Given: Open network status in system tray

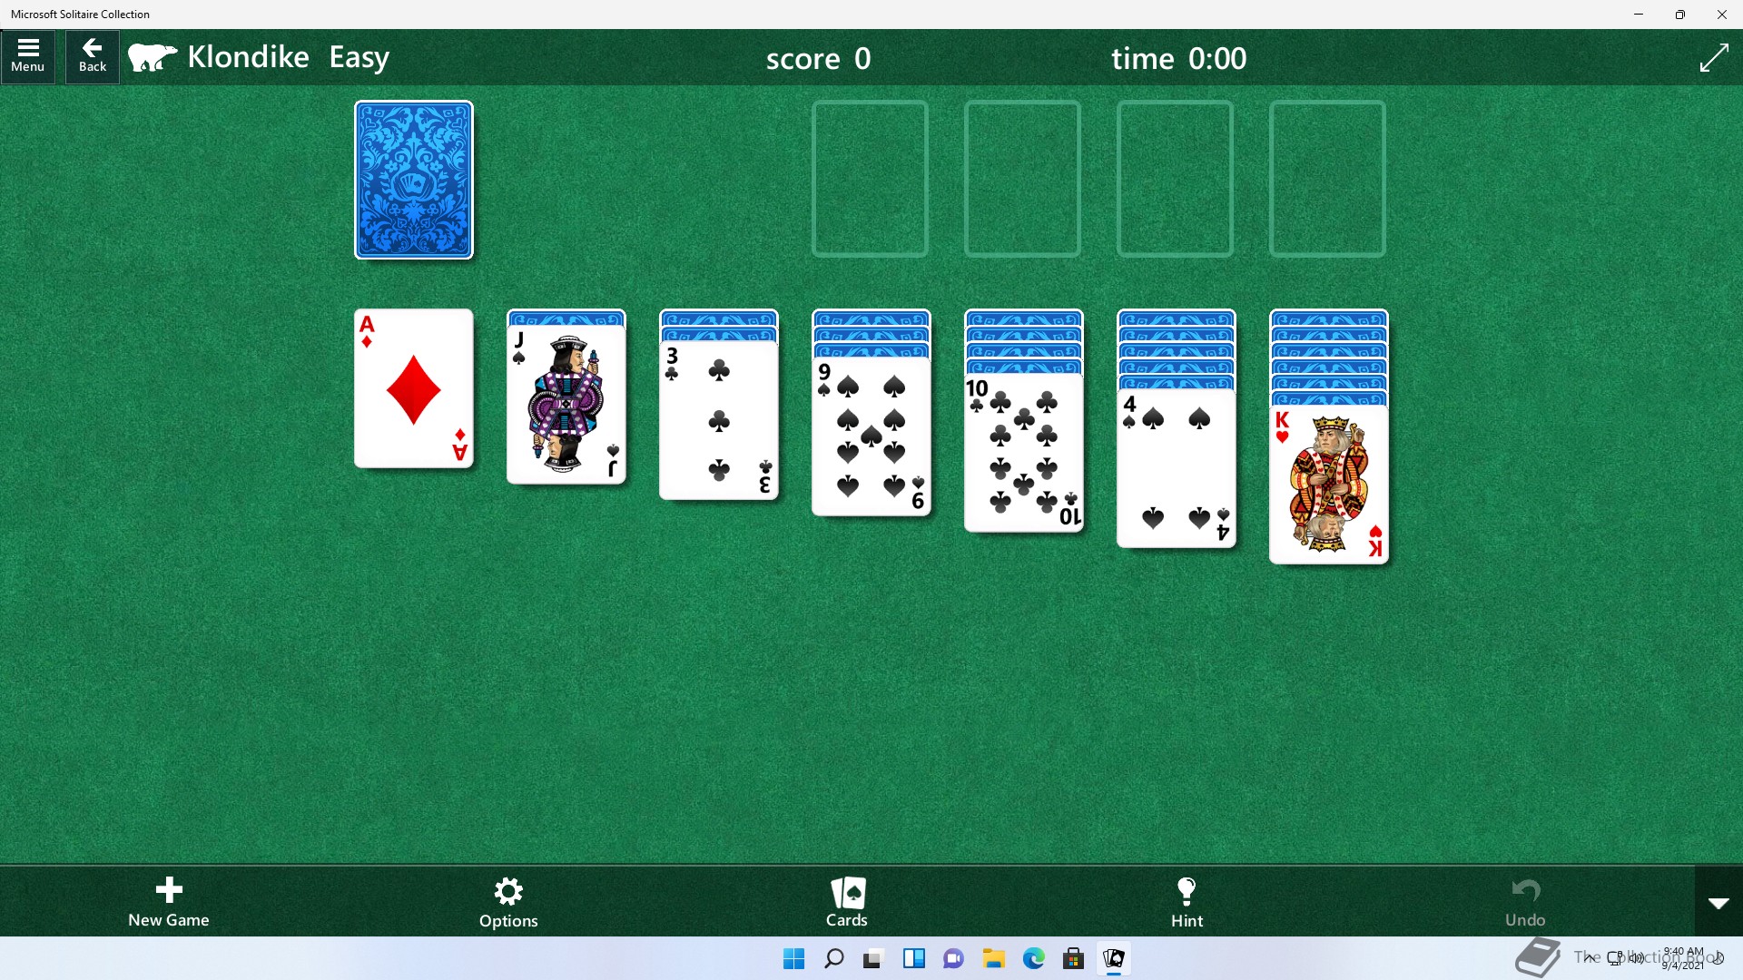Looking at the screenshot, I should click(x=1615, y=957).
